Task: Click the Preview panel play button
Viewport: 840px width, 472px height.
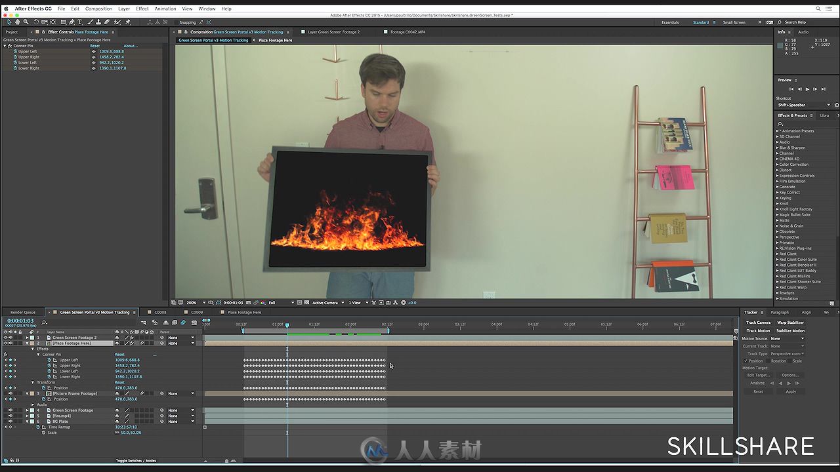Action: [807, 89]
